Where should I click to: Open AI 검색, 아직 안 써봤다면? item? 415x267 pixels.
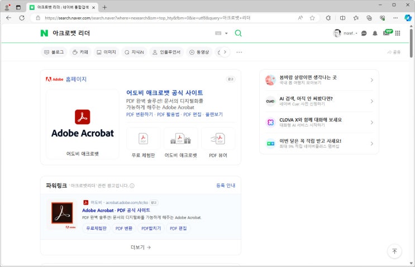[319, 101]
